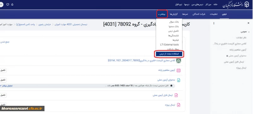Click تکمیل button on آزمون مفاهیم رایانه row
The width and height of the screenshot is (253, 114).
click(x=3, y=70)
